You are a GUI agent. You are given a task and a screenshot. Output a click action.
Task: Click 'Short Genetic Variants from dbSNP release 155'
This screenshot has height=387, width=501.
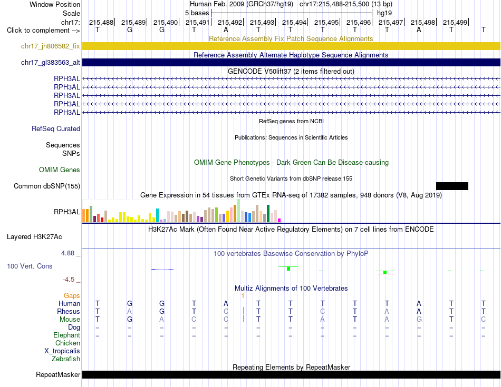tap(291, 178)
